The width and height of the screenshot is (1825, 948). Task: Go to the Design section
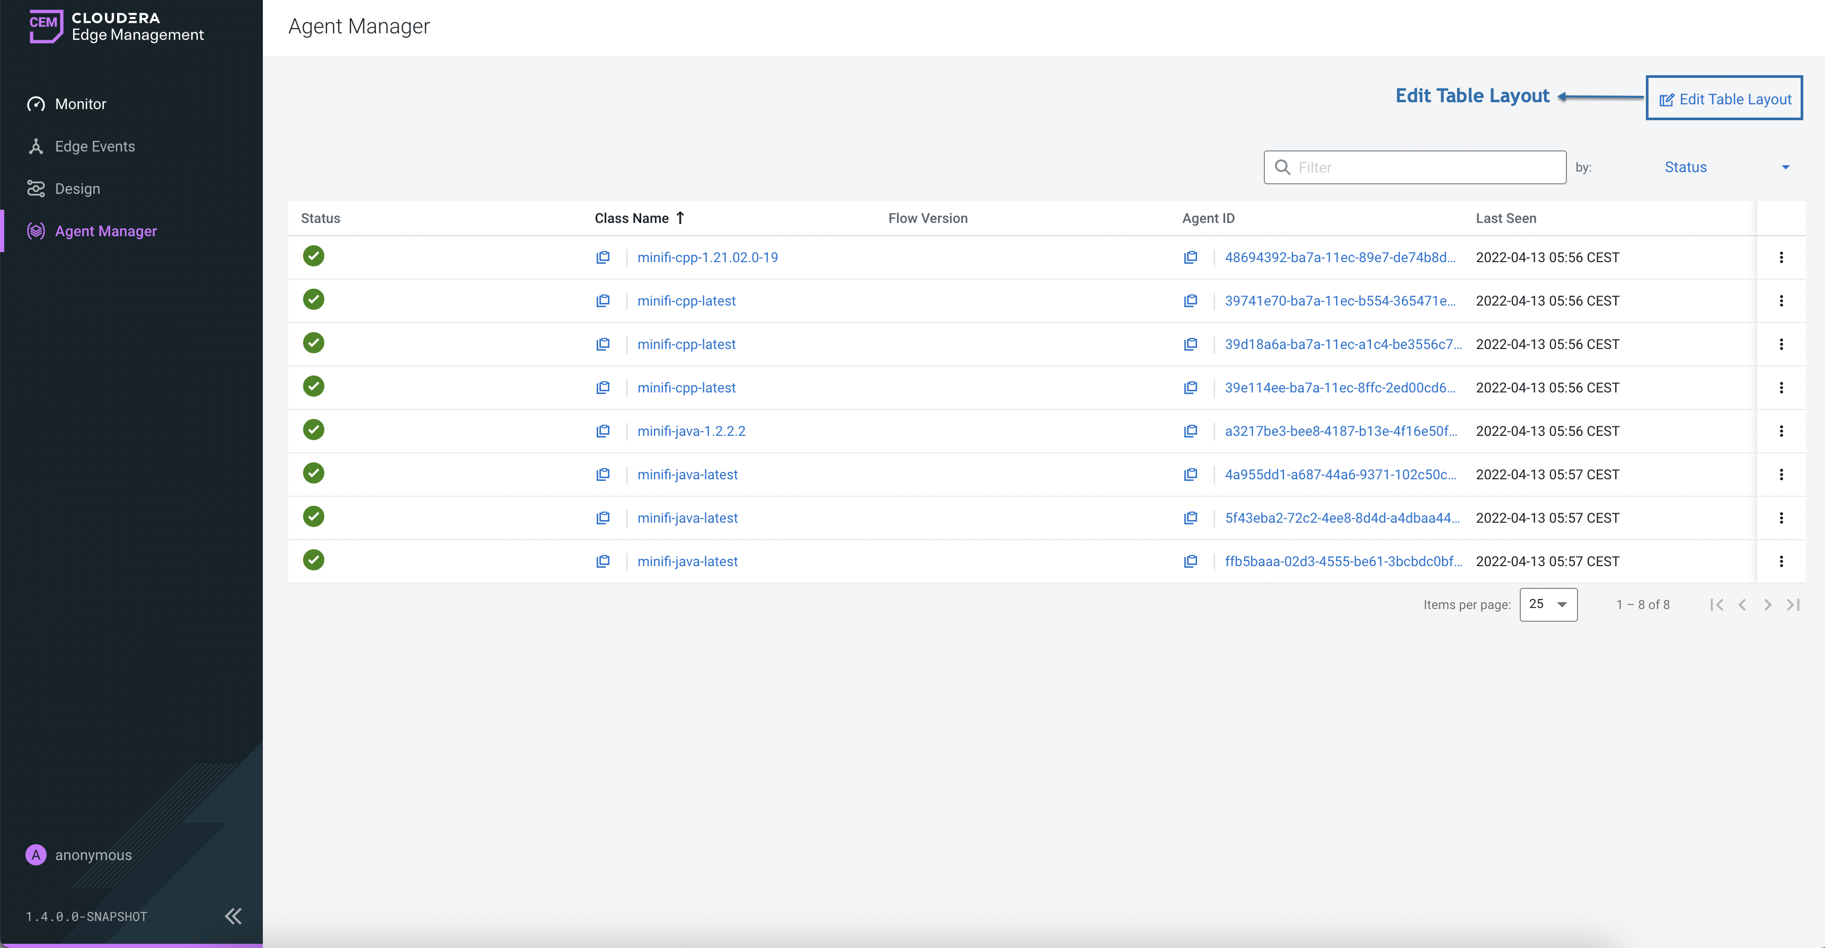click(77, 189)
